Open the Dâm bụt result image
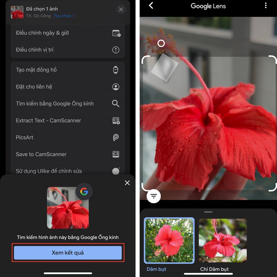 169,240
